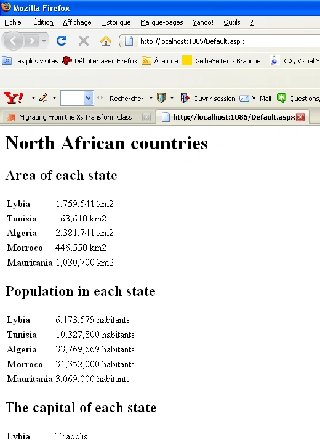Click the 3,069,000 habitants value
320x440 pixels.
pyautogui.click(x=92, y=379)
